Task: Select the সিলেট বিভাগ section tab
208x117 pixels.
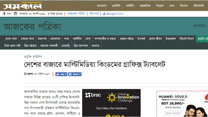Action: point(187,39)
